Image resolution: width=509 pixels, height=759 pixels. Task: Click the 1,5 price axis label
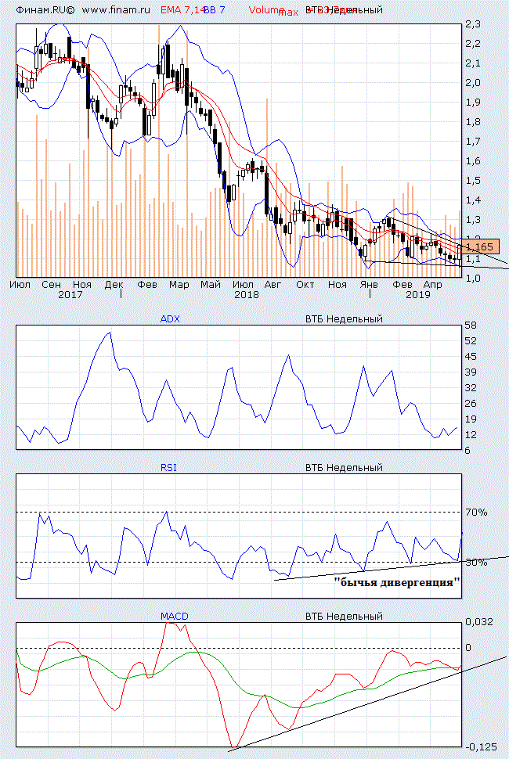(473, 181)
